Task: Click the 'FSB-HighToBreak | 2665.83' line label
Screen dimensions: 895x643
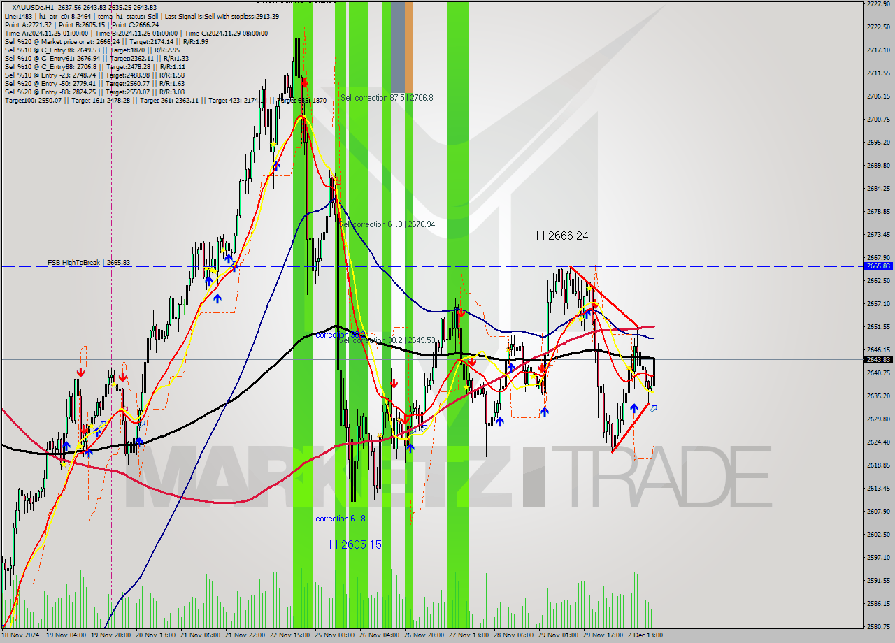Action: coord(89,263)
